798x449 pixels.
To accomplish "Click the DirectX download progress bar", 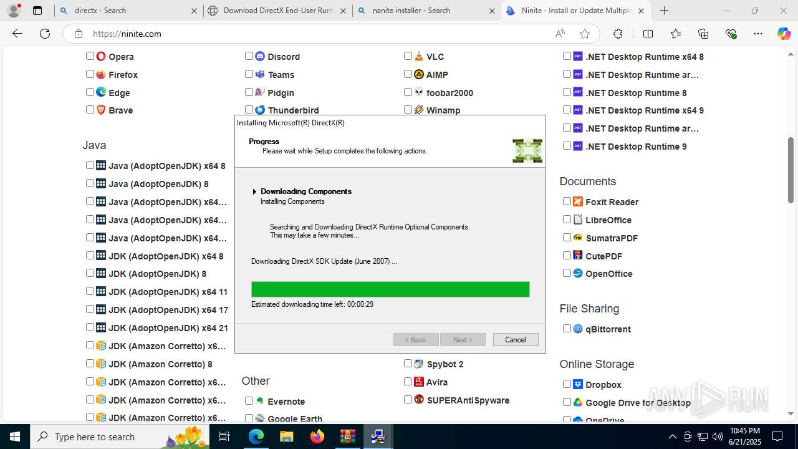I will coord(390,289).
